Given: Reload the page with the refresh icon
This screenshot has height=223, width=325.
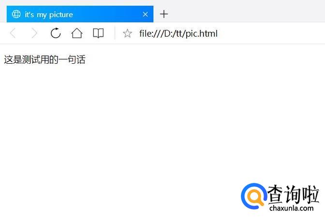Looking at the screenshot, I should click(56, 33).
